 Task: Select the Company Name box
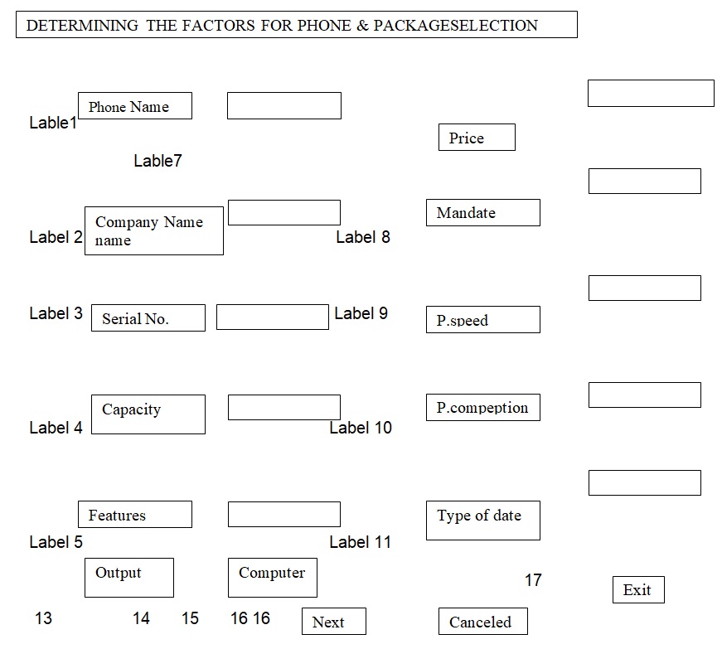[x=153, y=230]
